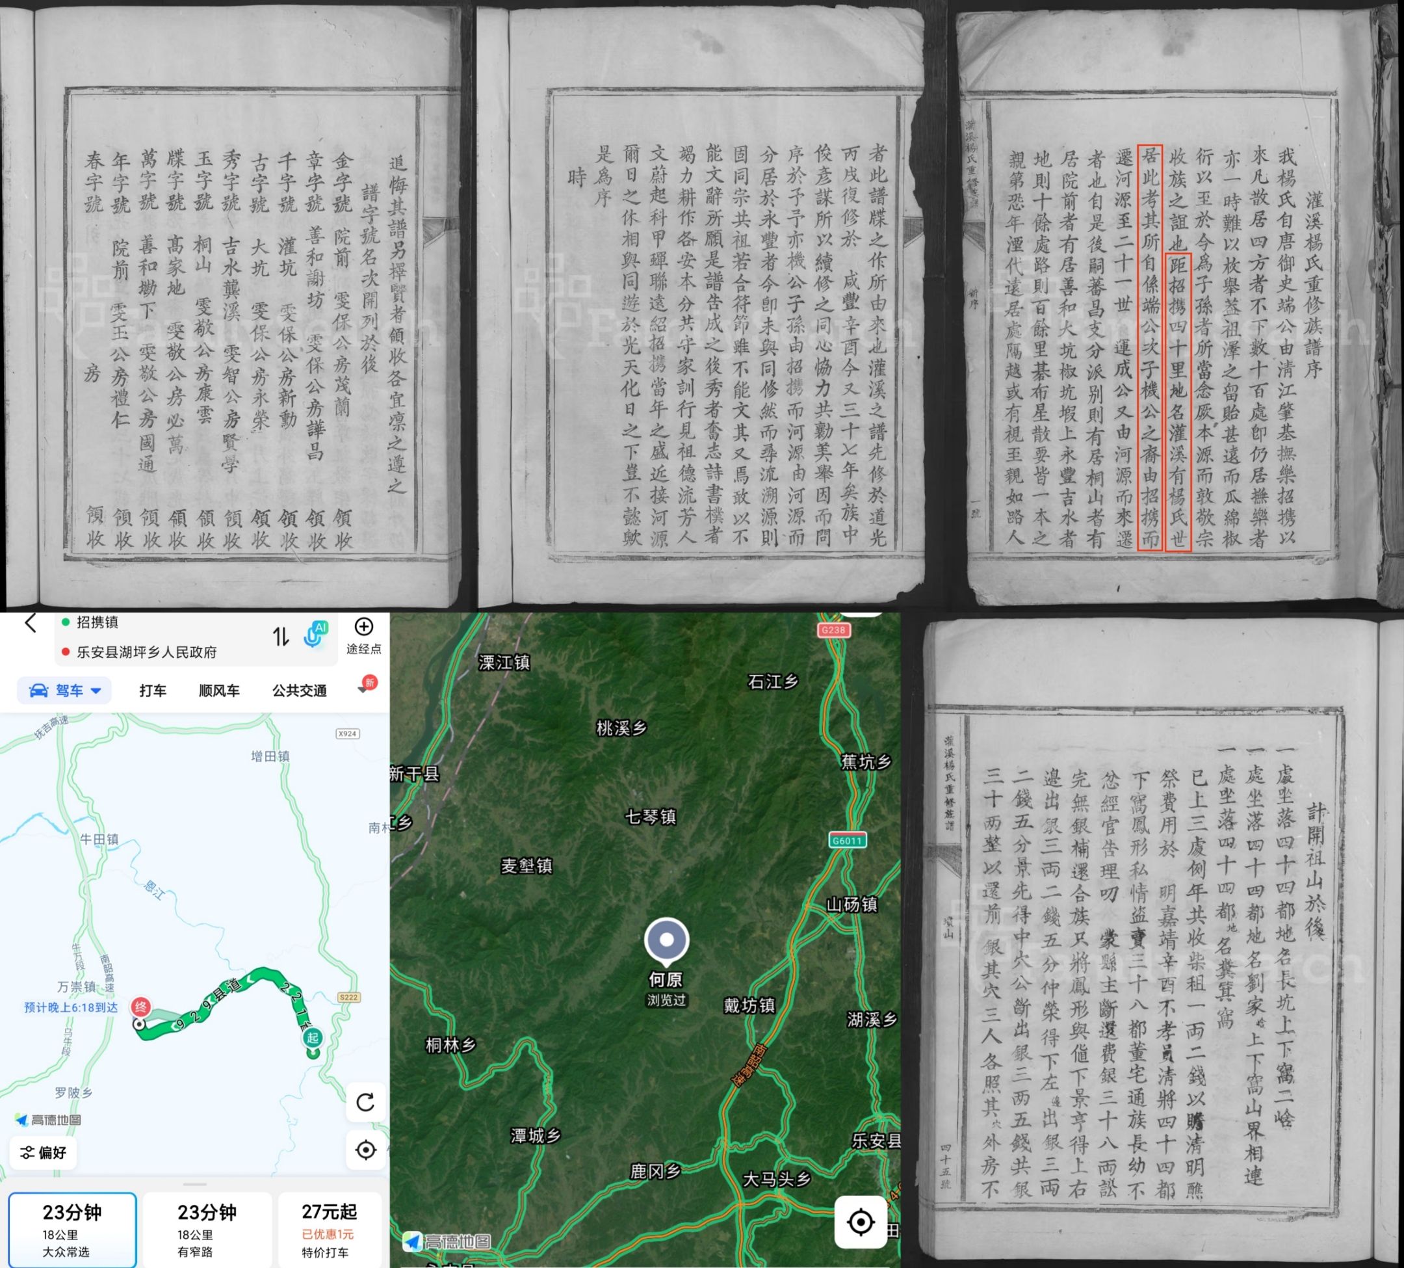Image resolution: width=1404 pixels, height=1268 pixels.
Task: Expand more transport modes arrow with 新 badge
Action: [x=363, y=689]
